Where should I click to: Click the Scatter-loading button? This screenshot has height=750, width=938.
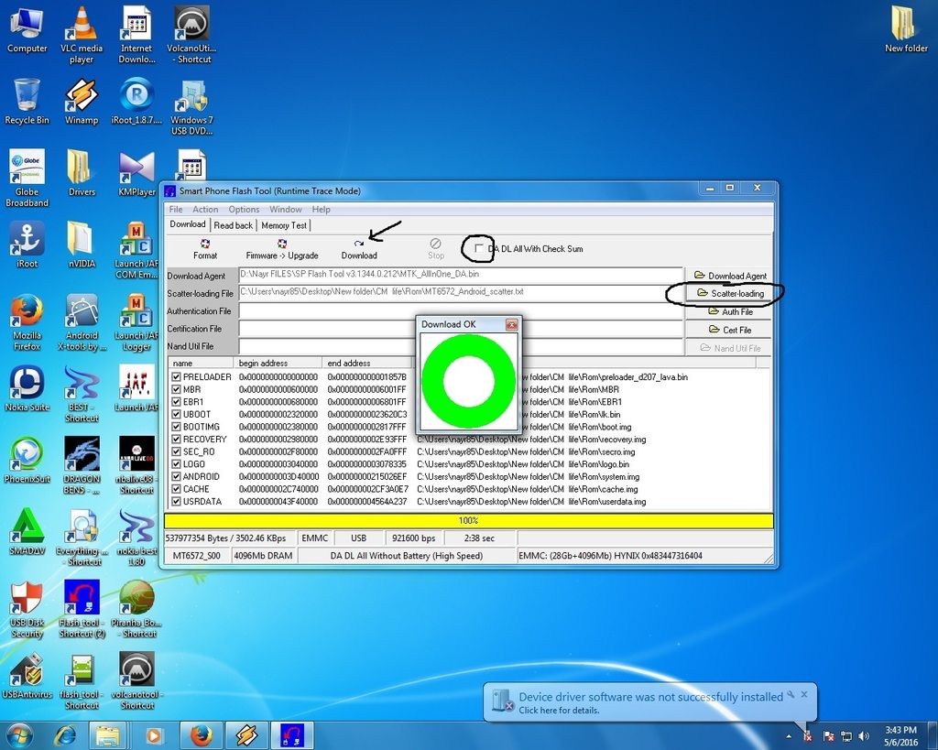[730, 294]
